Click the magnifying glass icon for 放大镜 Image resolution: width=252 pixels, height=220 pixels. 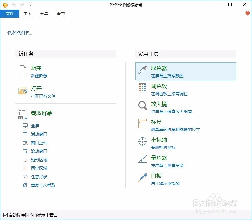click(x=143, y=106)
